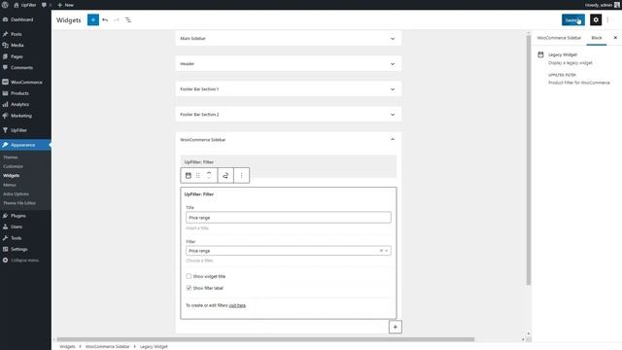The height and width of the screenshot is (350, 622).
Task: Click WooCommerce Sidebar in footer breadcrumb
Action: [108, 346]
